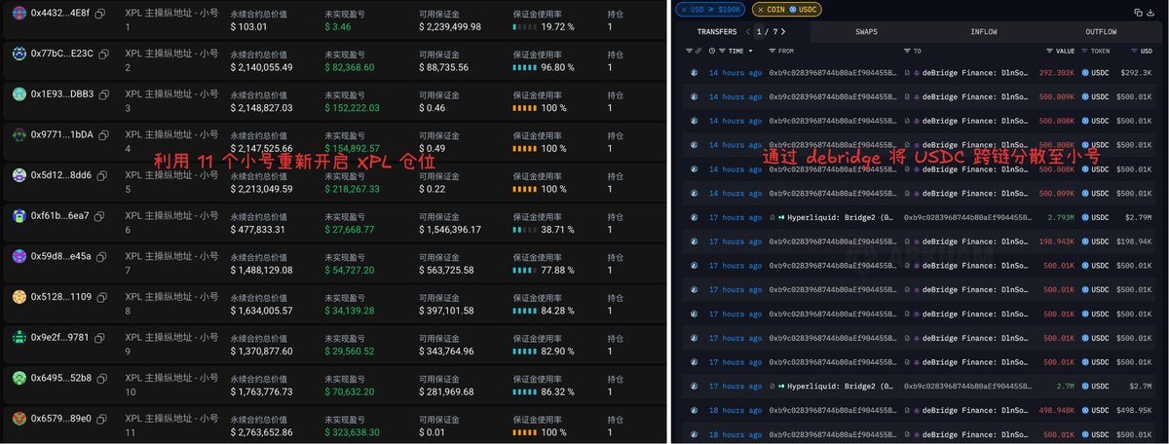Select the margin usage value 84.28 %

tap(557, 311)
